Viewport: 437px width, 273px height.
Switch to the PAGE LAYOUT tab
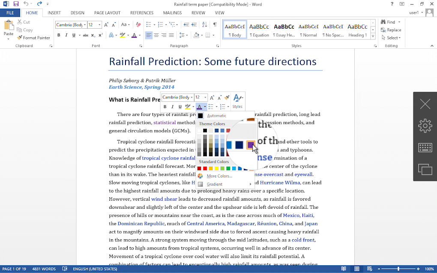[x=107, y=13]
